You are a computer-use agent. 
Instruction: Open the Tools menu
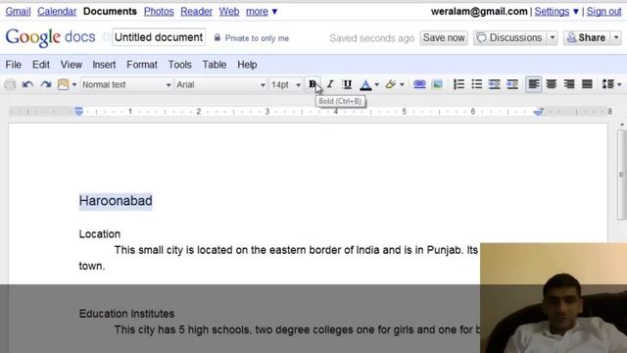coord(179,65)
